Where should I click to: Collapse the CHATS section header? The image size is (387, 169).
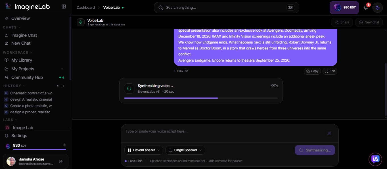(x=12, y=27)
